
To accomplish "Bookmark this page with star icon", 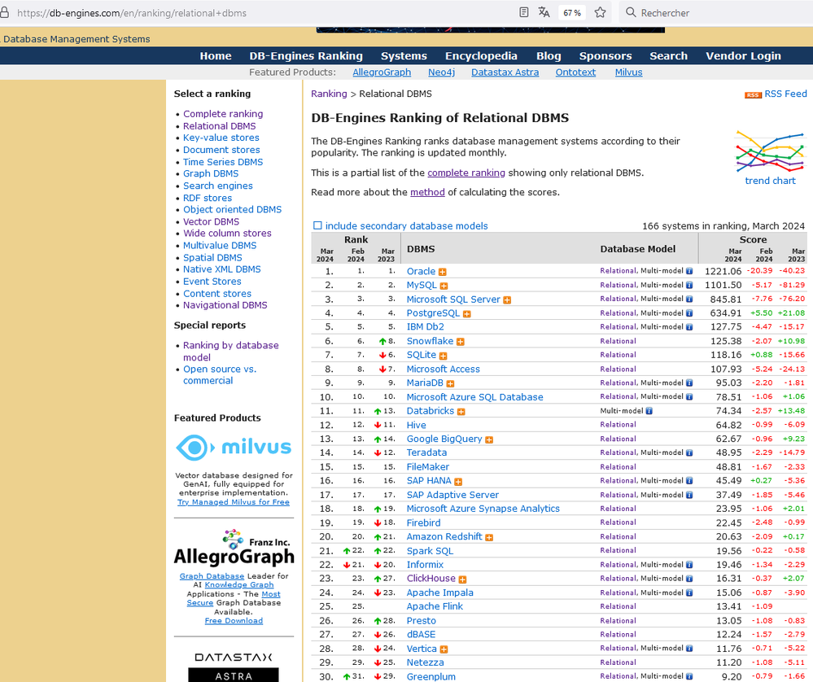I will coord(600,12).
